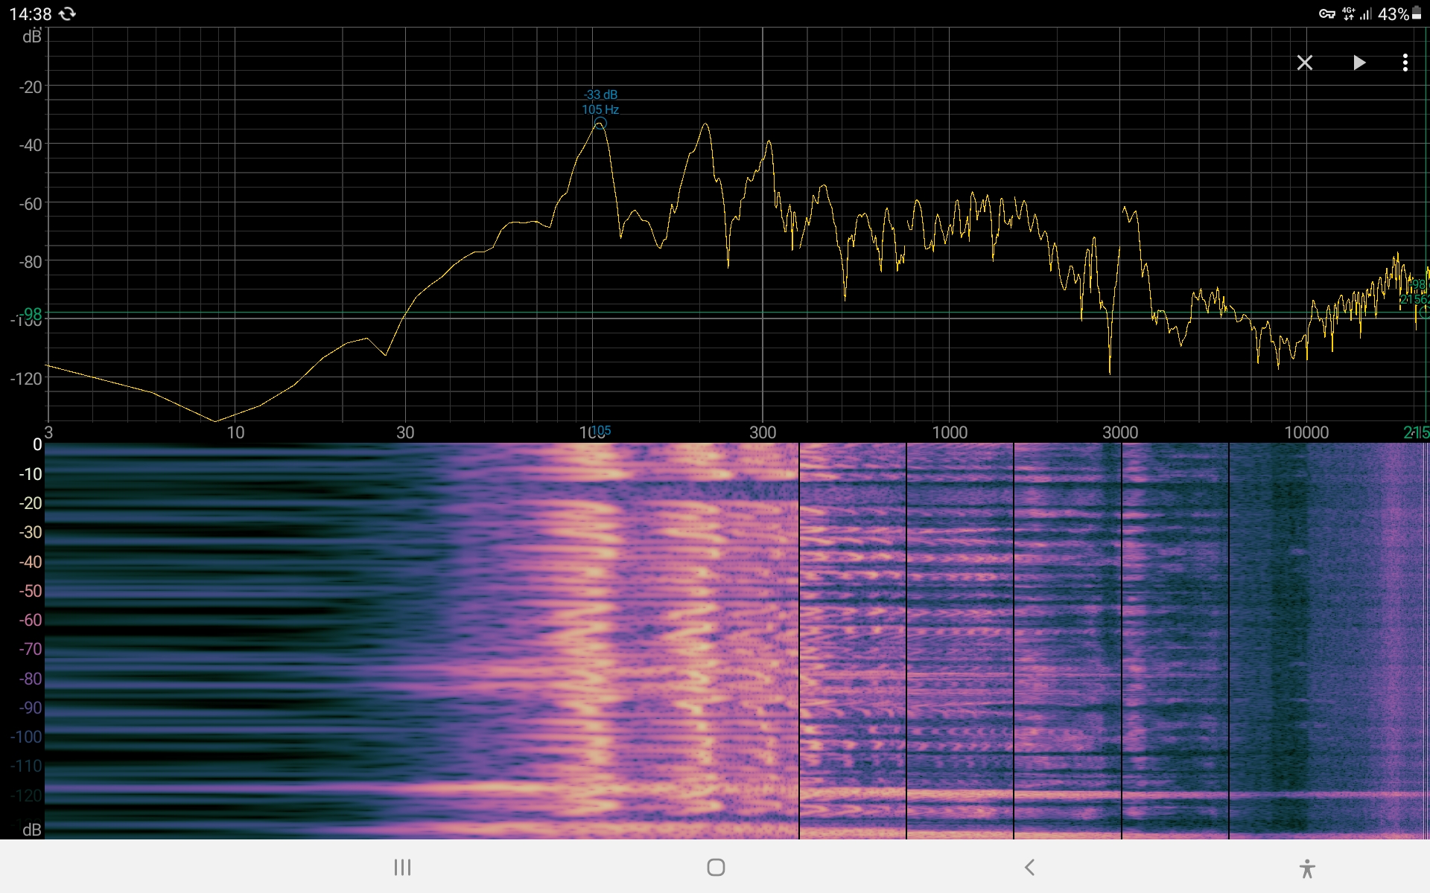Tap the -60 label on spectrogram scale
The height and width of the screenshot is (893, 1430).
click(x=31, y=620)
